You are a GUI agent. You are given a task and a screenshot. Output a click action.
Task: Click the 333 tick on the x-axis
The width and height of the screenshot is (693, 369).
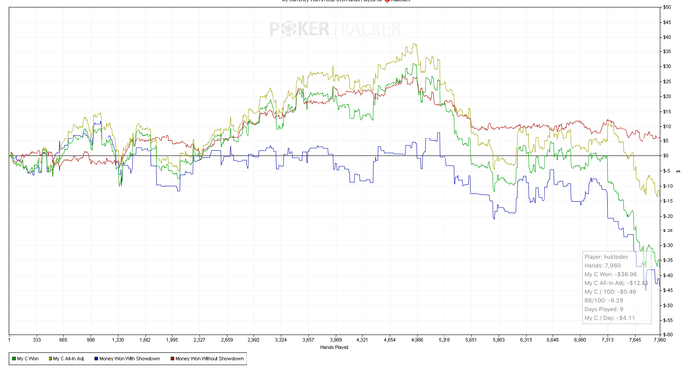click(x=37, y=340)
